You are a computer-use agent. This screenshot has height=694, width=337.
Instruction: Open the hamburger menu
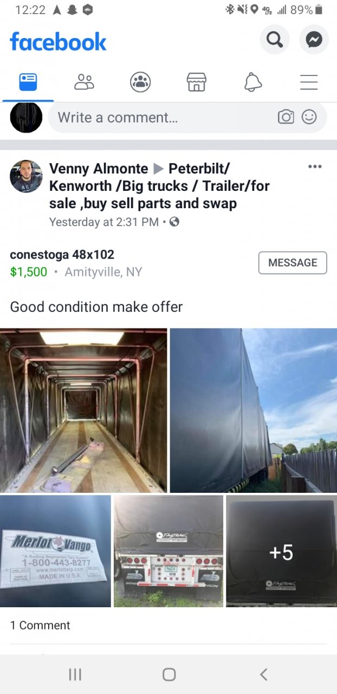coord(309,82)
